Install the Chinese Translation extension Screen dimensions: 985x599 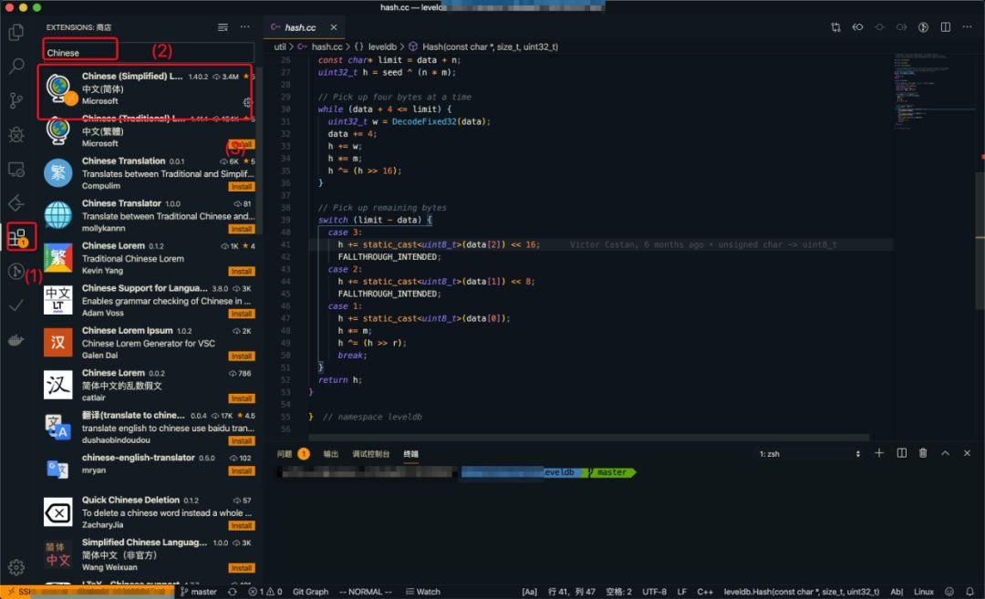coord(241,187)
